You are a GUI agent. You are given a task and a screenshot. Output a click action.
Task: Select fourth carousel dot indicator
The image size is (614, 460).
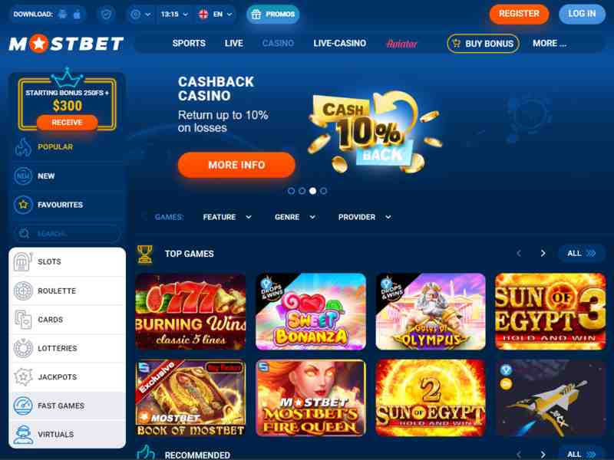[x=323, y=191]
